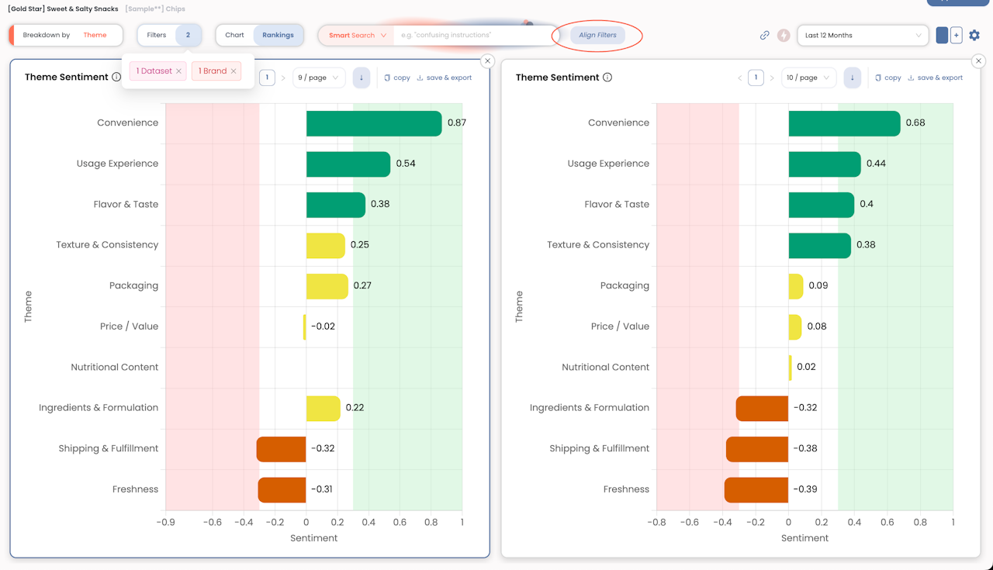Click the Align Filters button
993x570 pixels.
[x=597, y=36]
